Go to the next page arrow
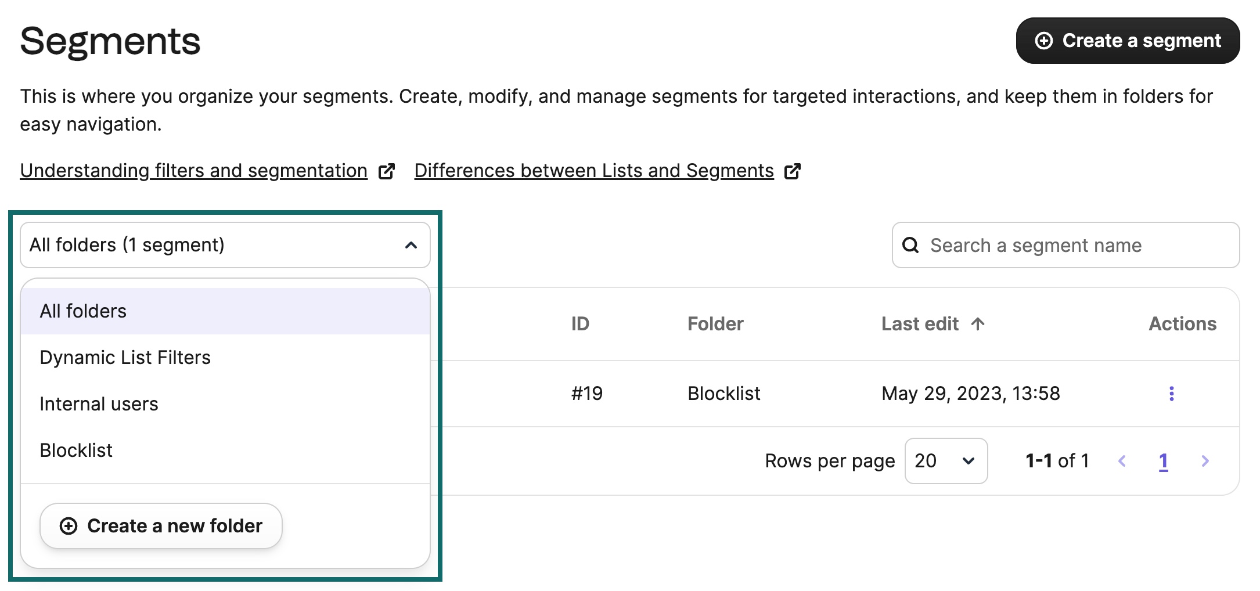Screen dimensions: 1260x591 [x=1205, y=461]
